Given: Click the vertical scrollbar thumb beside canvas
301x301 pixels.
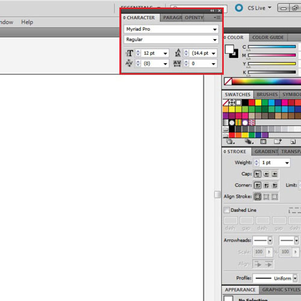Looking at the screenshot, I should [x=217, y=194].
